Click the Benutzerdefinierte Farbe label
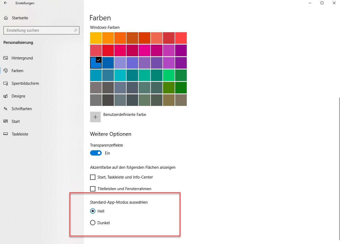The width and height of the screenshot is (340, 244). click(x=125, y=115)
